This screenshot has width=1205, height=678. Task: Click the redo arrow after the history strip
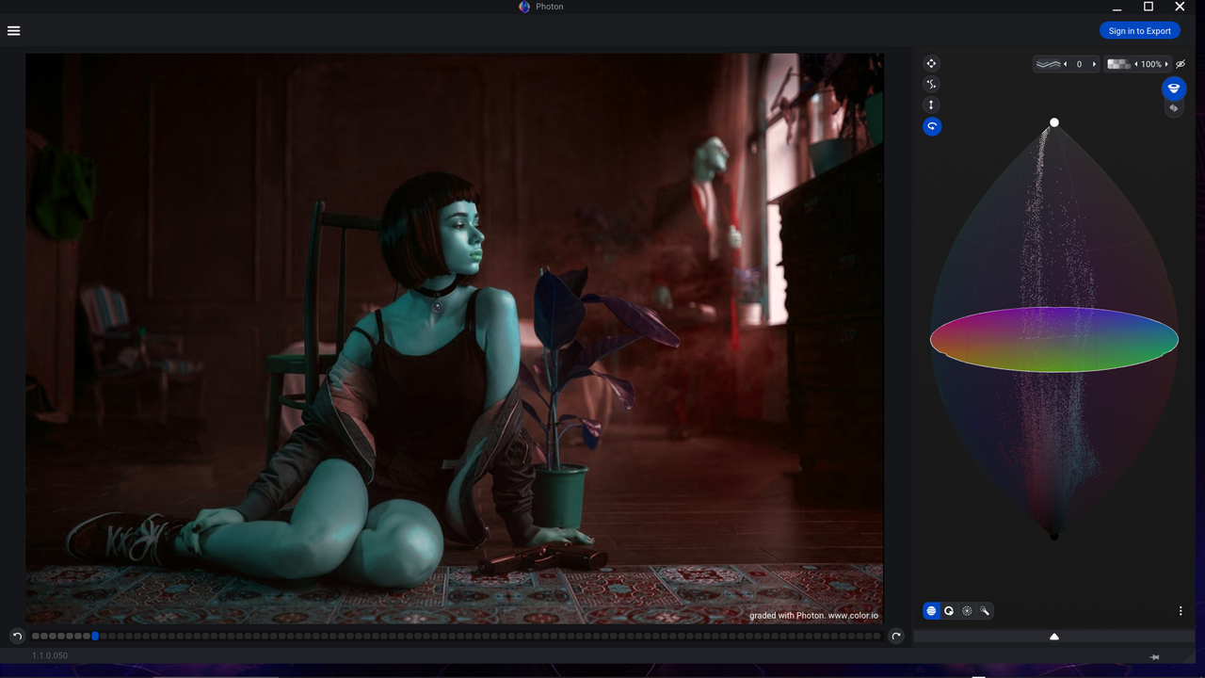click(896, 637)
